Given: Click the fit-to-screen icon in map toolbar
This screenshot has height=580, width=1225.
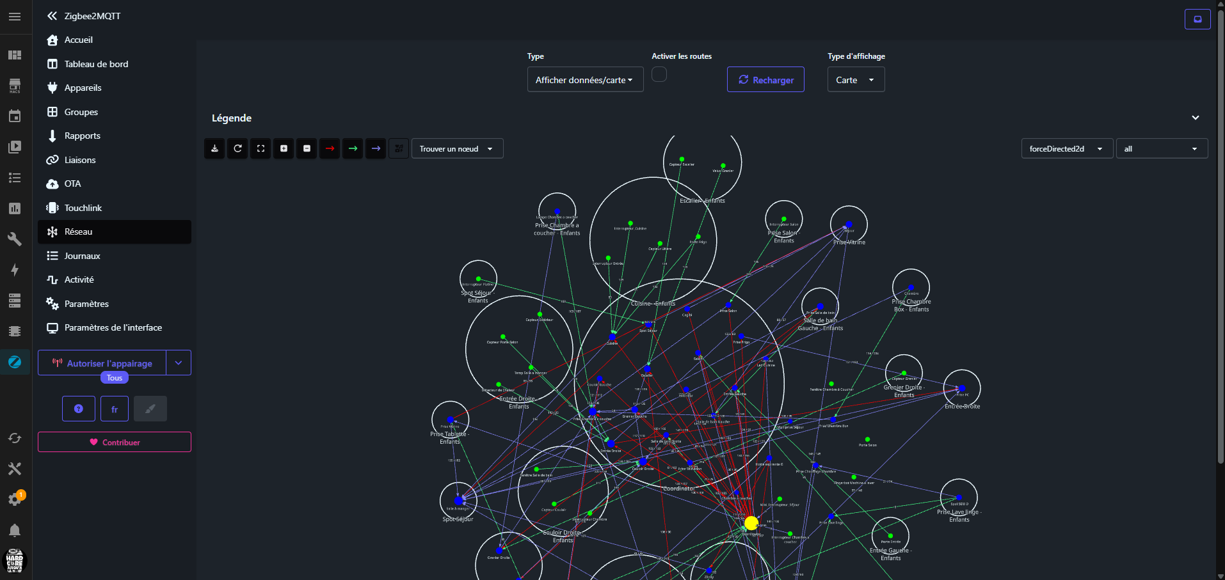Looking at the screenshot, I should coord(260,148).
